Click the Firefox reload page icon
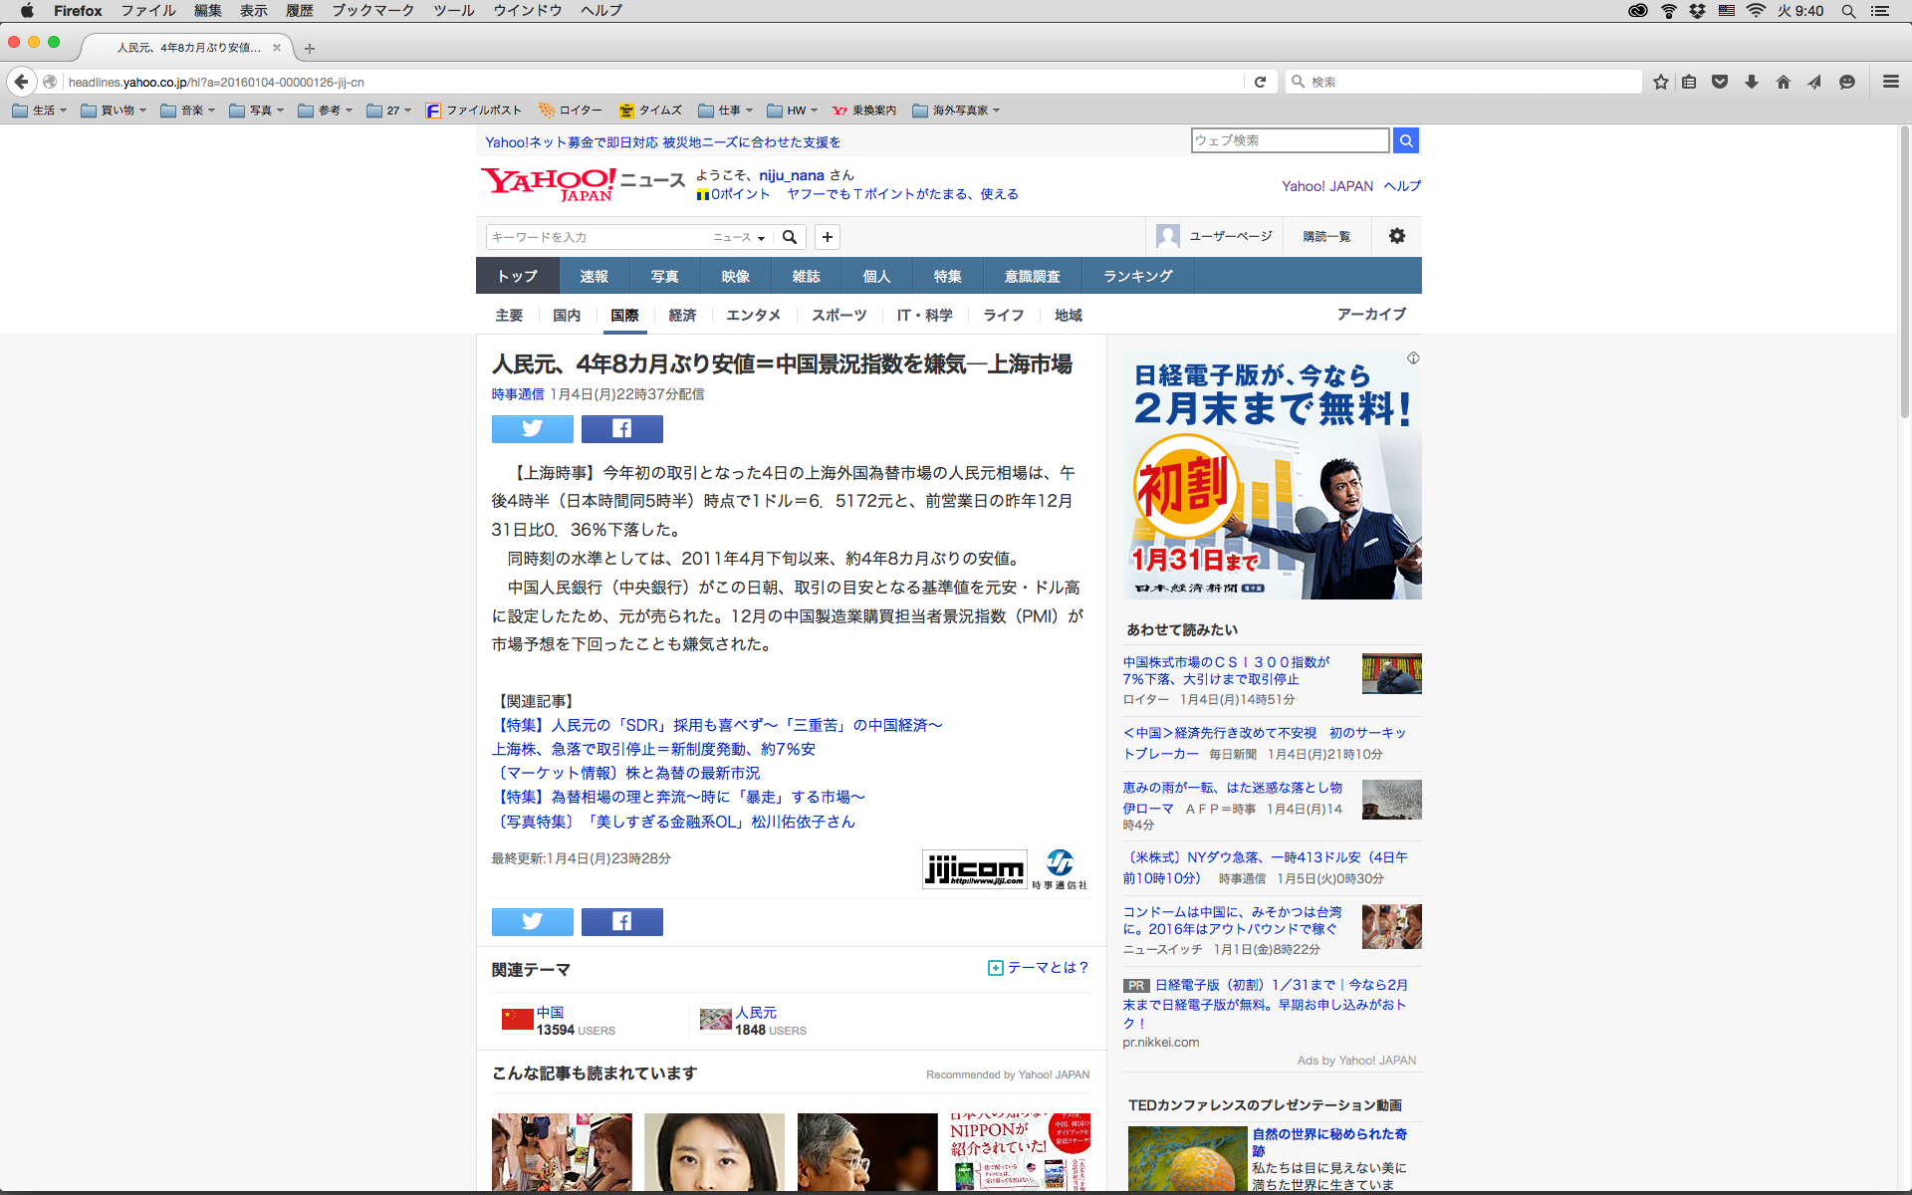Screen dimensions: 1912x1195 pos(1260,82)
